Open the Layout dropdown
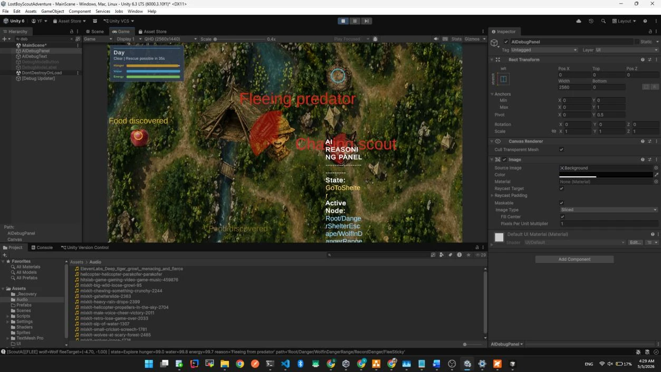Viewport: 661px width, 372px height. (x=624, y=21)
